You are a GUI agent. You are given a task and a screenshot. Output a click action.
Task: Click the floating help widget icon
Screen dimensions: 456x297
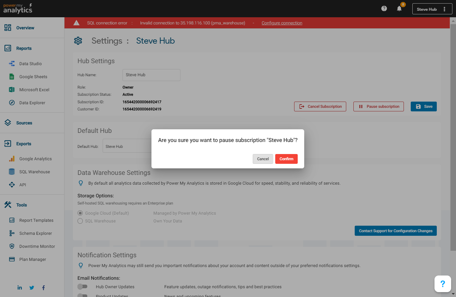coord(443,284)
